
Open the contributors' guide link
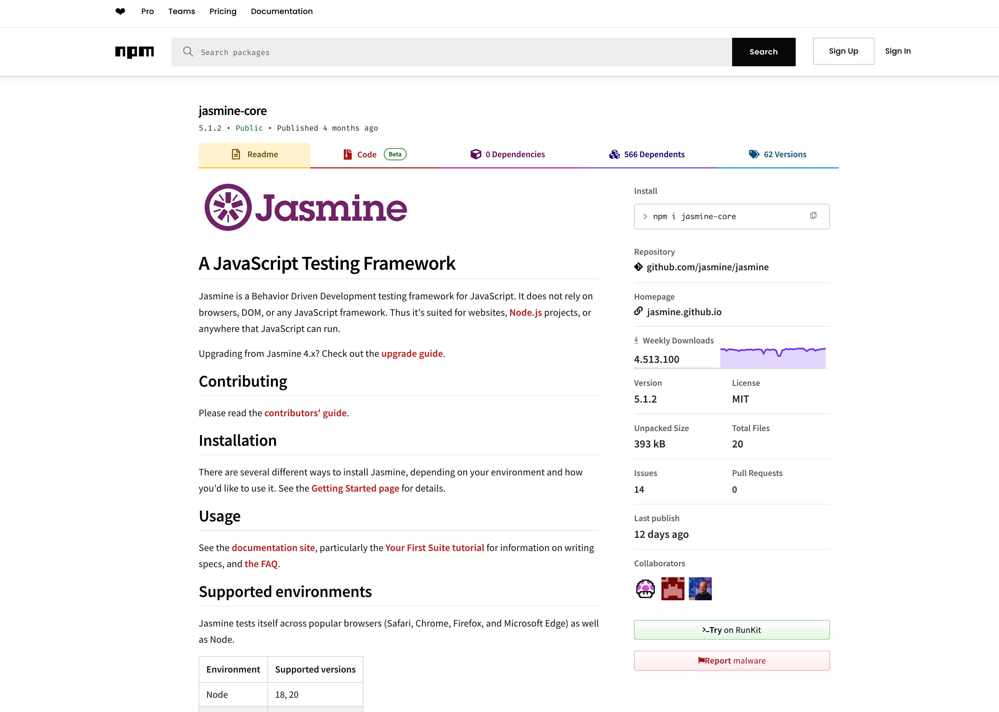305,413
